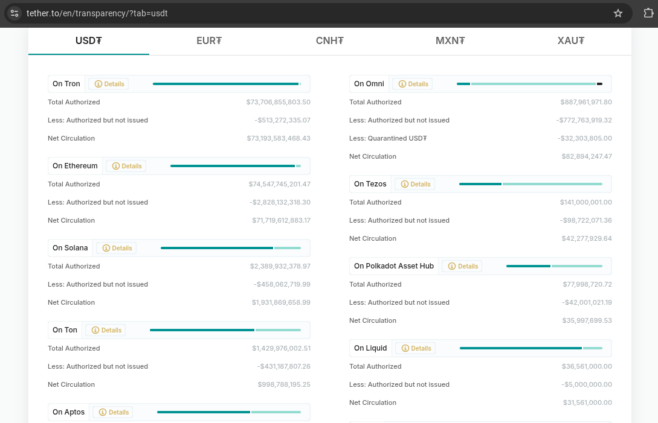Select Polkadot total authorized $77,998,720.72
The image size is (658, 423).
coord(587,285)
